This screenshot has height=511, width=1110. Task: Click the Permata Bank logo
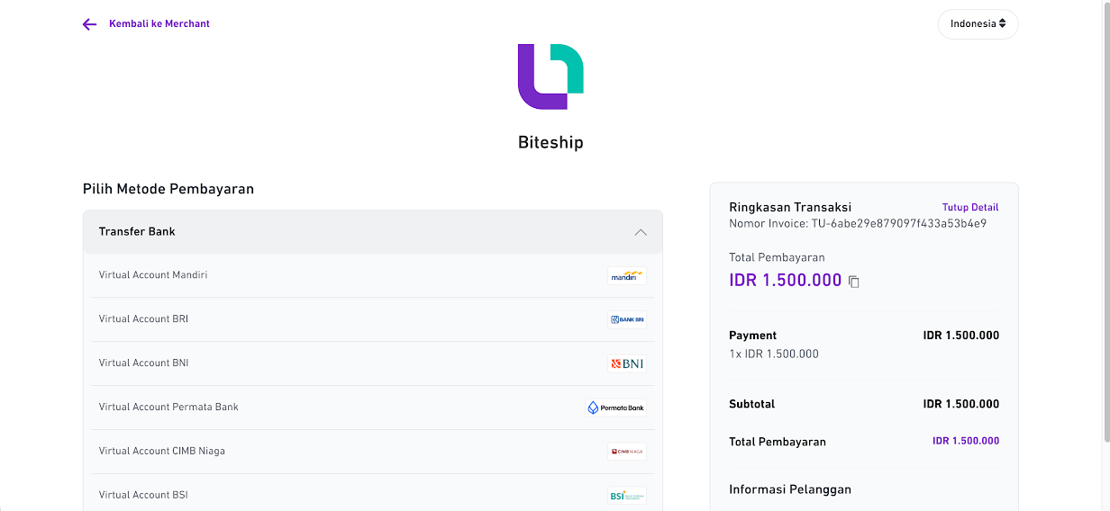[x=616, y=408]
